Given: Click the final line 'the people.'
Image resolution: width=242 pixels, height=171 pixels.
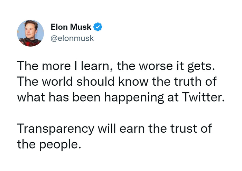Looking at the screenshot, I should 49,142.
